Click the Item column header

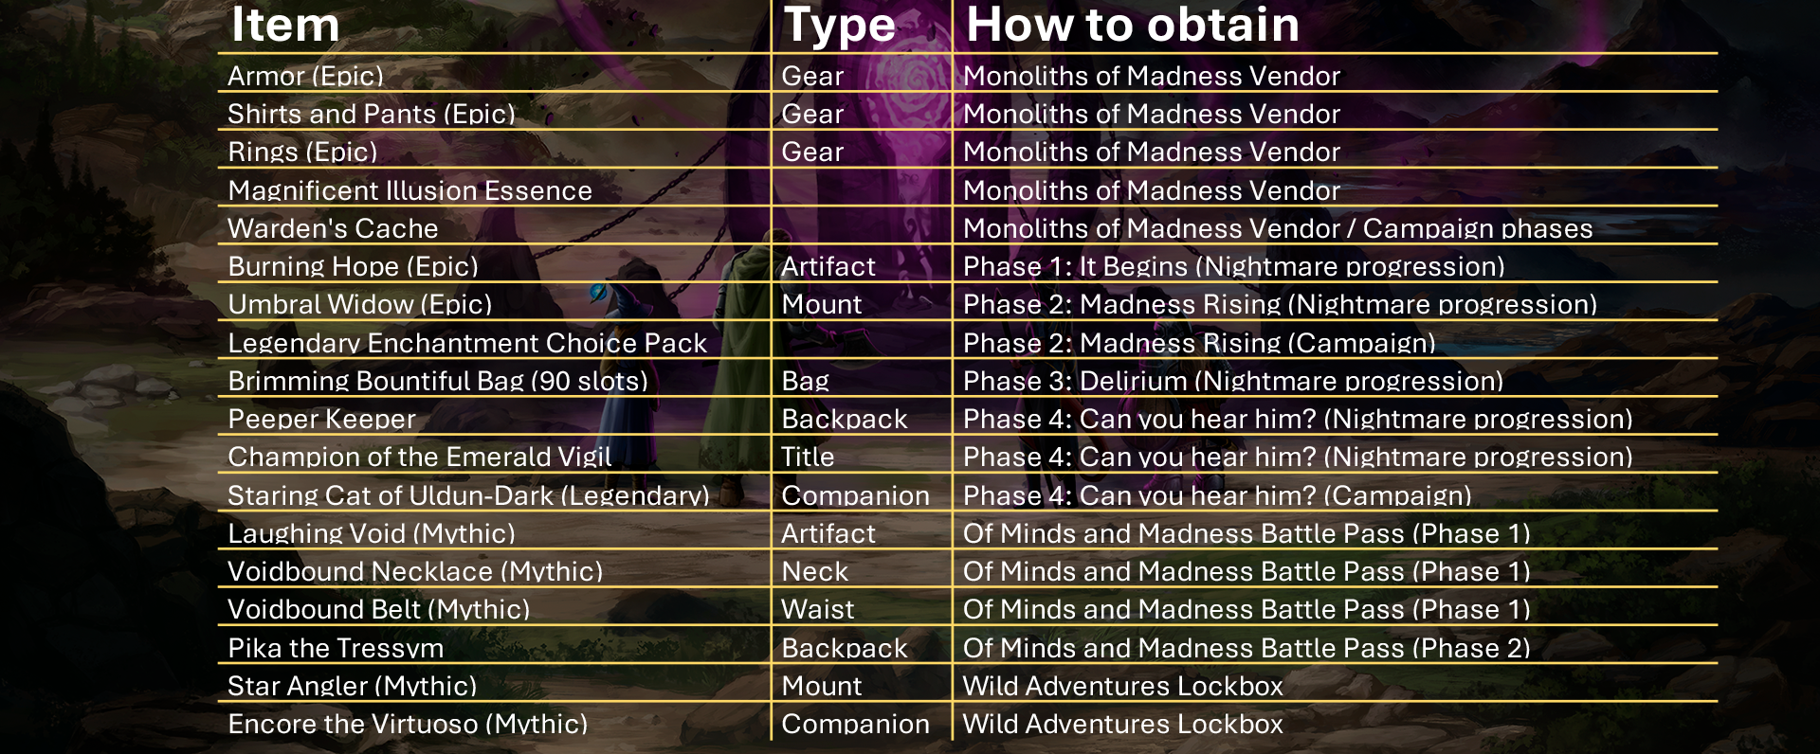pyautogui.click(x=285, y=25)
